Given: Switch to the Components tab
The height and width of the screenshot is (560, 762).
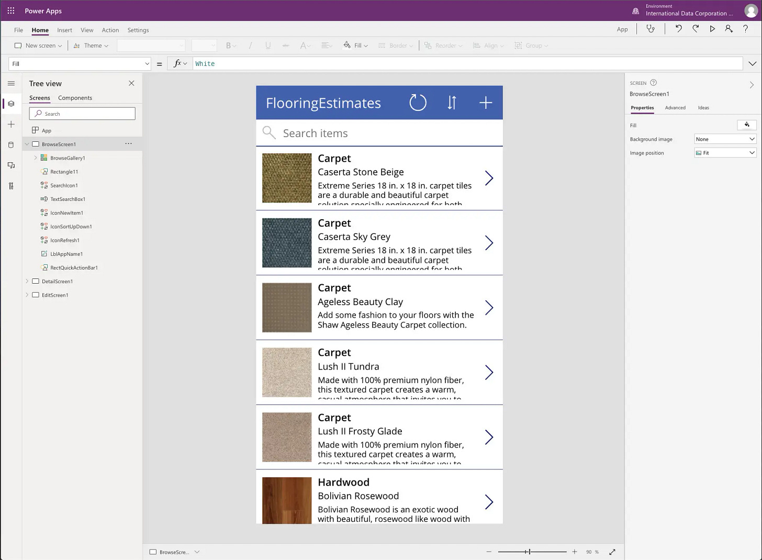Looking at the screenshot, I should point(75,98).
